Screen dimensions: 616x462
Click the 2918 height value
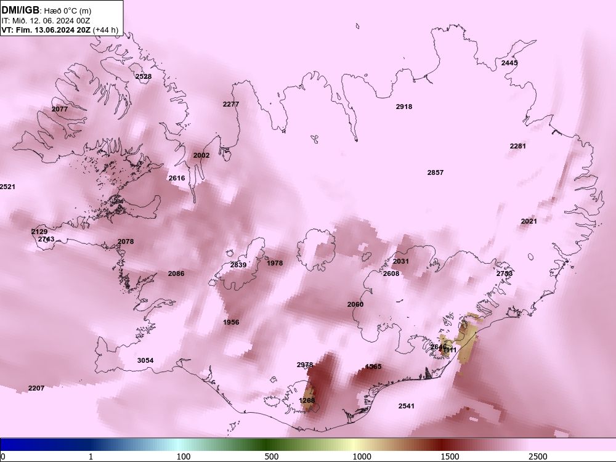click(404, 107)
